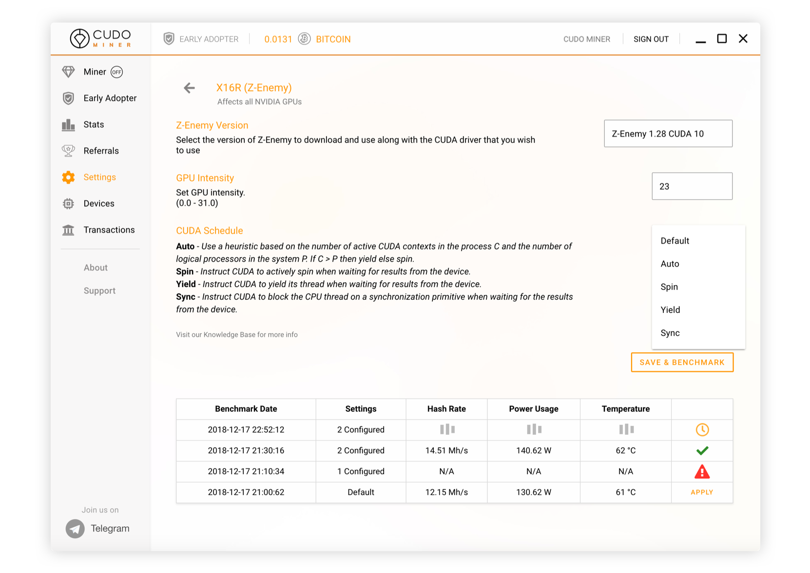Screen dimensions: 810x573
Task: Click the Early Adopter shield icon in sidebar
Action: [68, 98]
